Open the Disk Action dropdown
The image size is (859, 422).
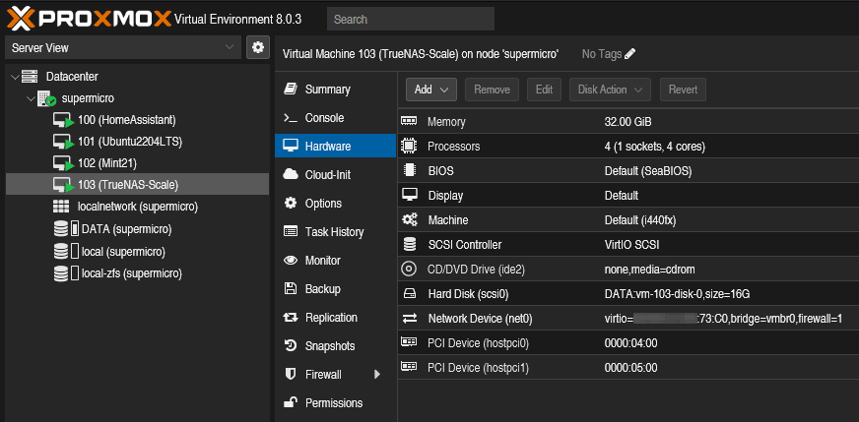click(611, 90)
